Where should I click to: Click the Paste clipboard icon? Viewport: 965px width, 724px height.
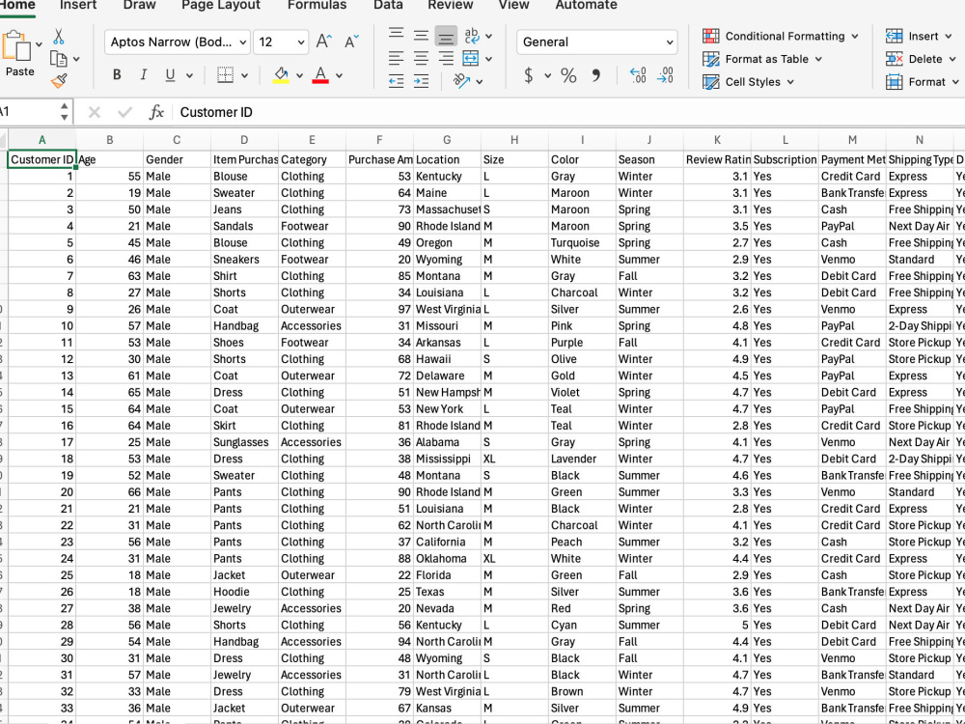click(17, 45)
